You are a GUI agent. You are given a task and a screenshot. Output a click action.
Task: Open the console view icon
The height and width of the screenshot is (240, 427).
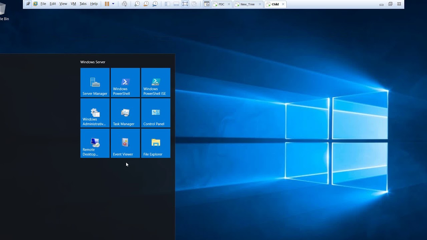(x=207, y=4)
